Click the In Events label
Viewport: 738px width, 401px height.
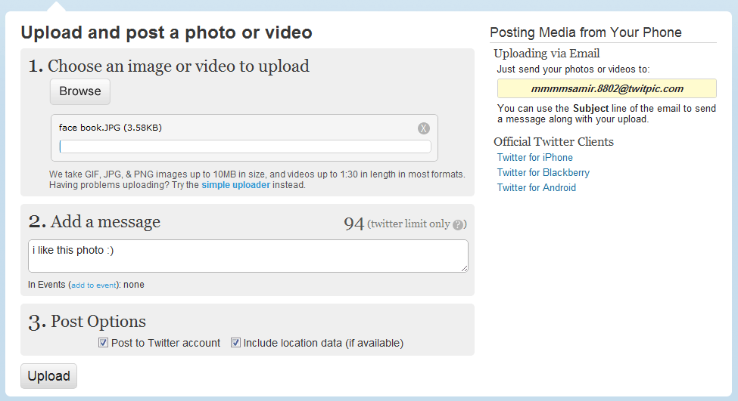click(47, 285)
